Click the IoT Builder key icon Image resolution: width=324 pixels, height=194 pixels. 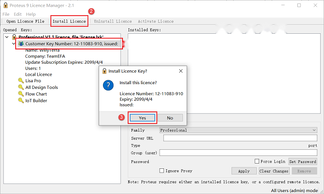21,100
